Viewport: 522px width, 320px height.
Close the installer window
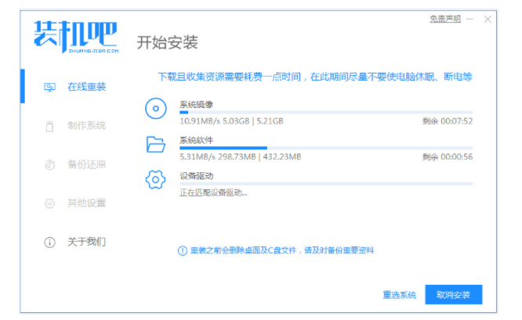point(488,20)
